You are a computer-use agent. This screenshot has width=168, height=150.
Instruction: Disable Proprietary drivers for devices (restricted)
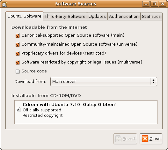pos(18,53)
